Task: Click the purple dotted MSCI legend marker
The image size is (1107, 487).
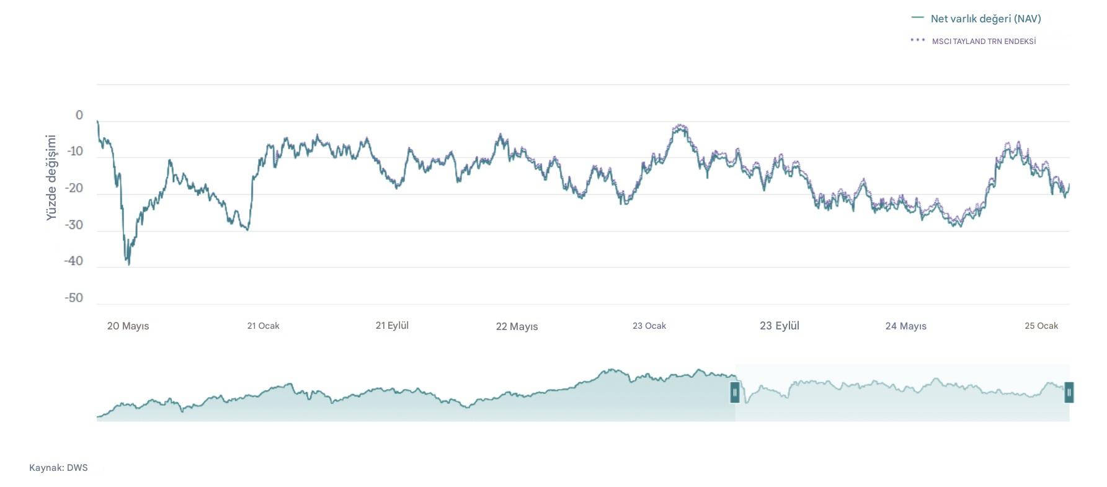Action: coord(917,40)
